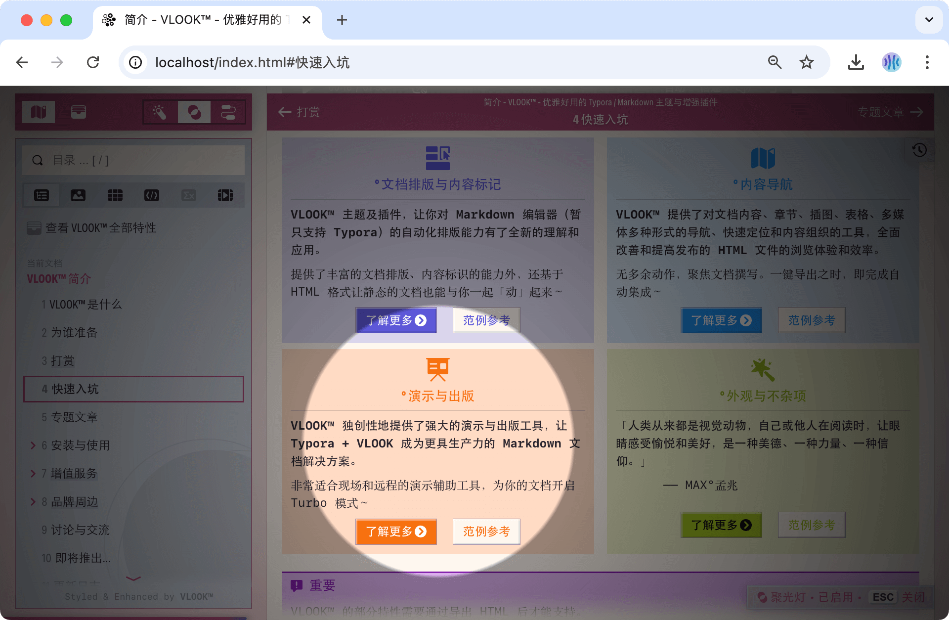The image size is (949, 620).
Task: Expand section 7 增值服务 in the outline
Action: [33, 473]
